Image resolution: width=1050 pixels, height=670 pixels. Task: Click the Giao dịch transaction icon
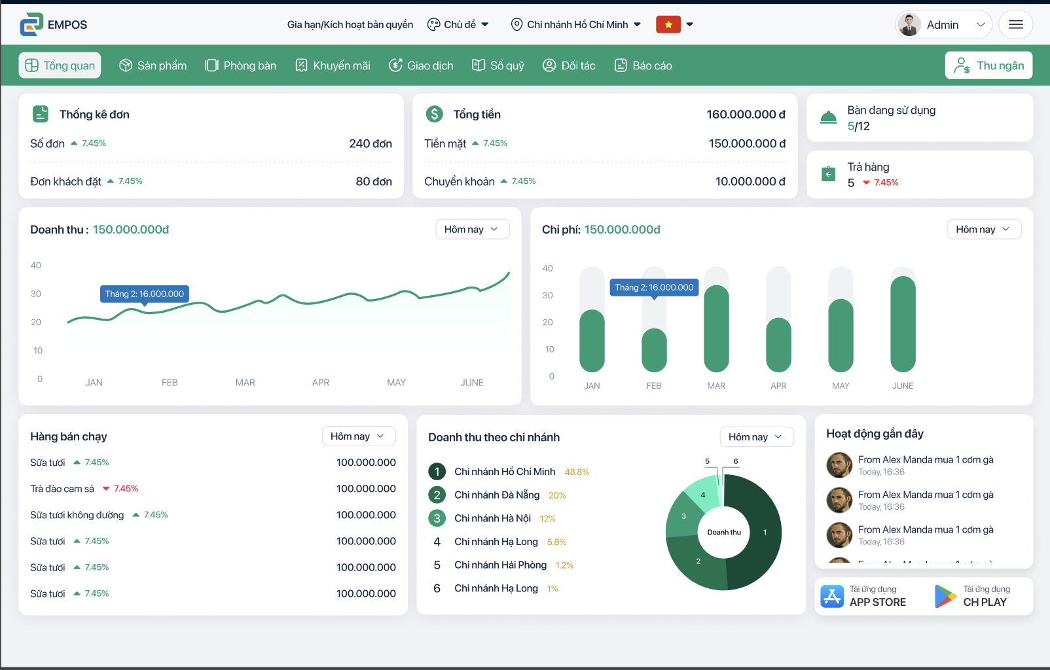pos(395,65)
